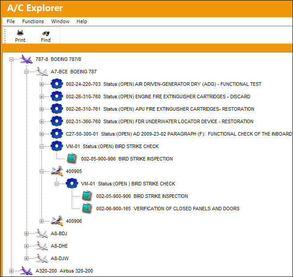Expand the 002-26-310-760 task node

point(41,96)
